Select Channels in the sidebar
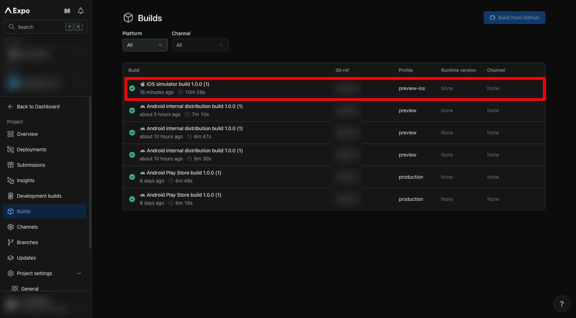The image size is (576, 318). click(44, 227)
